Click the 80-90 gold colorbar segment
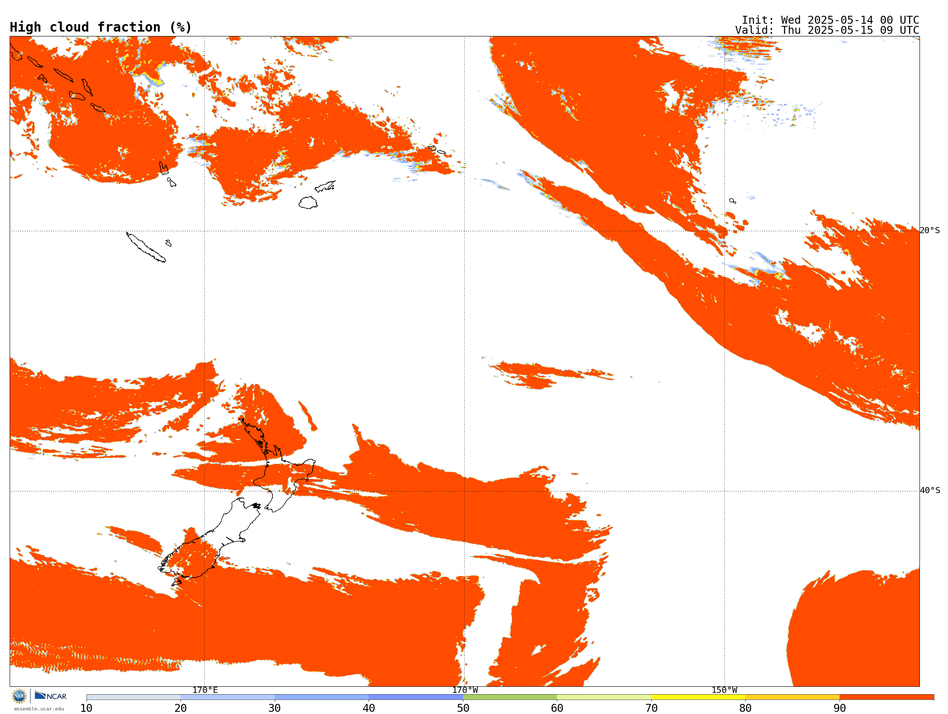 792,697
